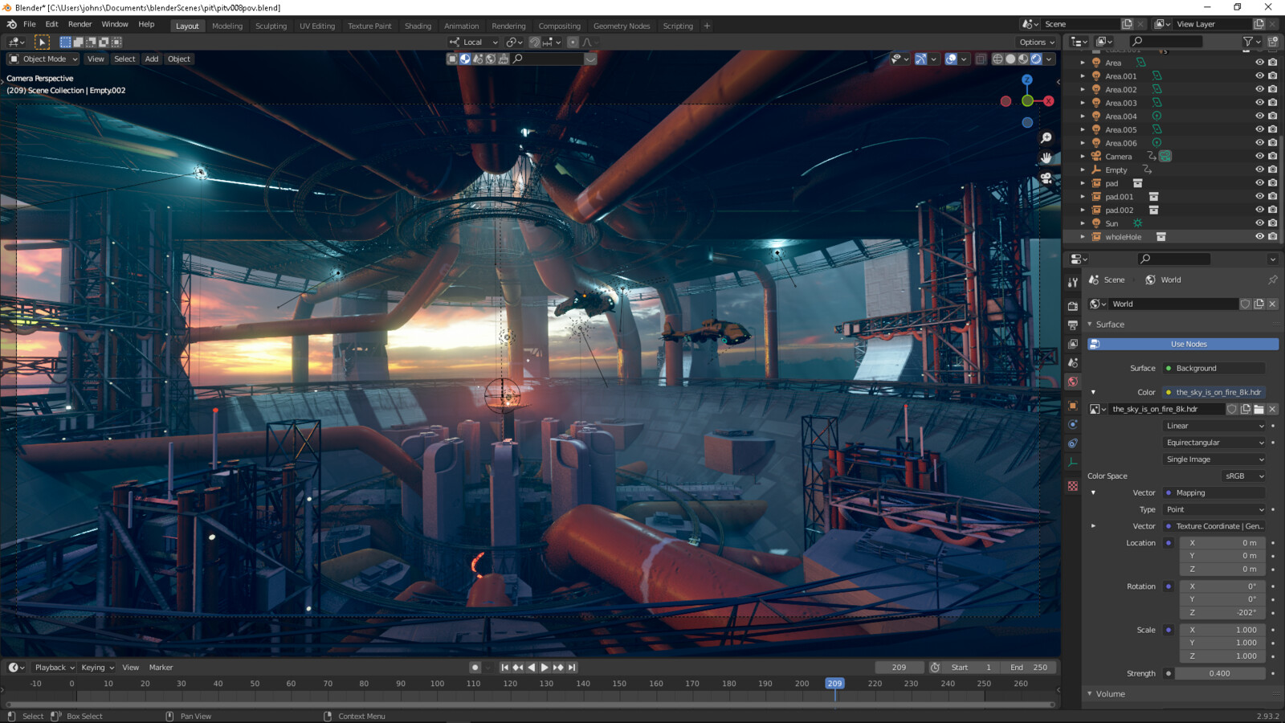
Task: Open the Render menu
Action: pos(80,24)
